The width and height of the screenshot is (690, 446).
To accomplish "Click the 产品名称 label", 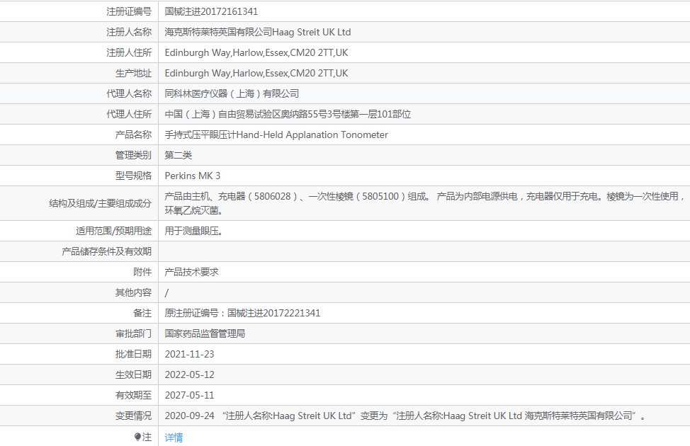I will [x=133, y=135].
